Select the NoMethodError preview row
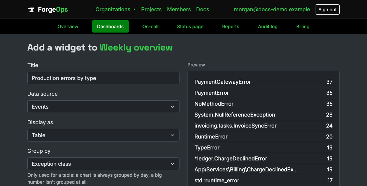367x186 pixels. point(264,104)
